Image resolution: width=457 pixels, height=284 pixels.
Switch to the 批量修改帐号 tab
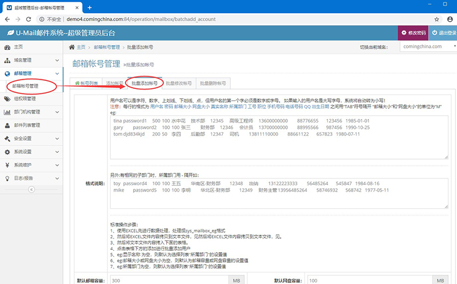178,83
